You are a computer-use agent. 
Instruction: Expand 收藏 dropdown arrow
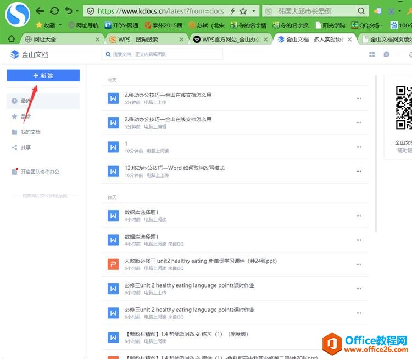coord(60,25)
